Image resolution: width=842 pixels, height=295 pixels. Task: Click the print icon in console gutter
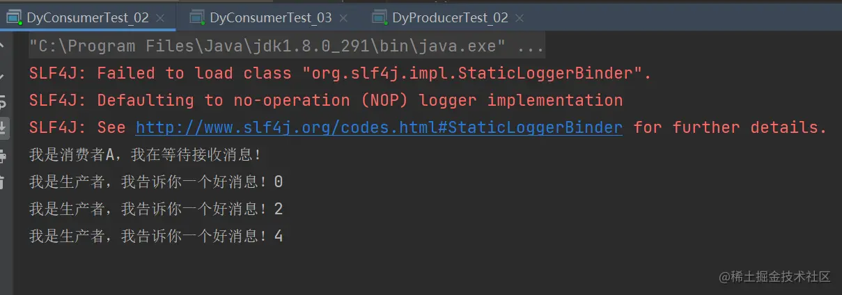(x=3, y=154)
